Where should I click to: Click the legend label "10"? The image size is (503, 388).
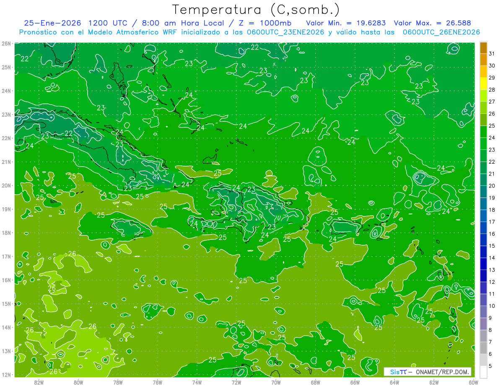492,306
